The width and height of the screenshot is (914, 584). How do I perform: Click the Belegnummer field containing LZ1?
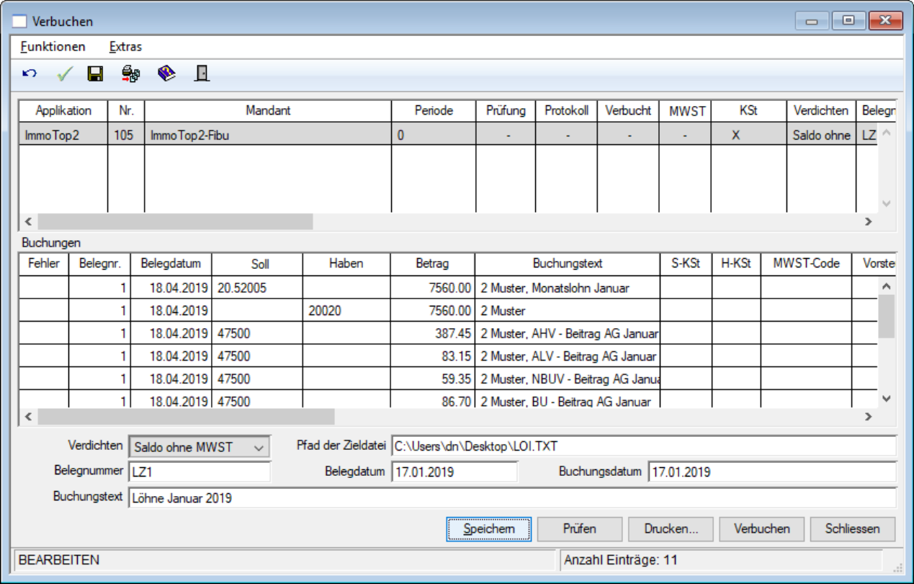[x=200, y=472]
